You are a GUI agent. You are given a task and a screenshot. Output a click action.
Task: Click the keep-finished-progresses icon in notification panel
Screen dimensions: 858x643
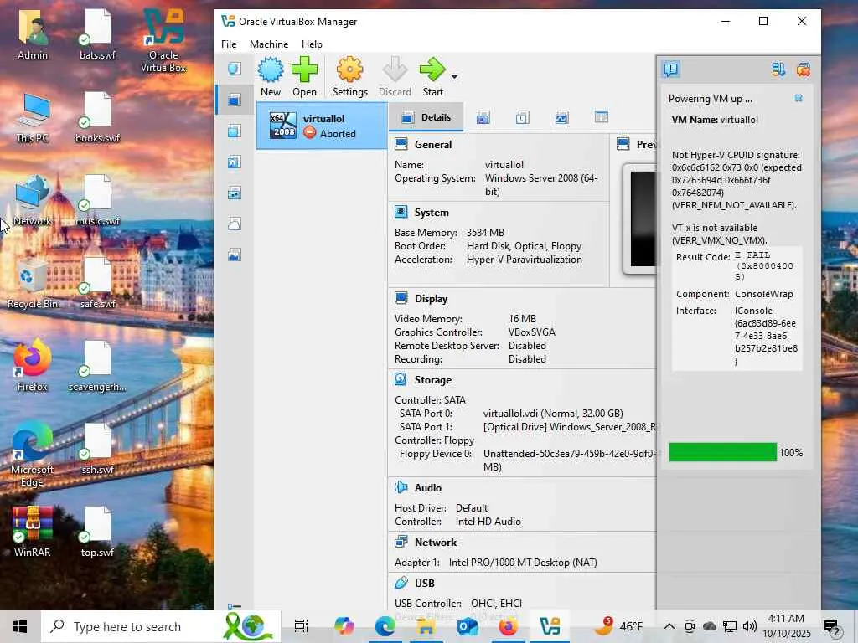(x=778, y=69)
